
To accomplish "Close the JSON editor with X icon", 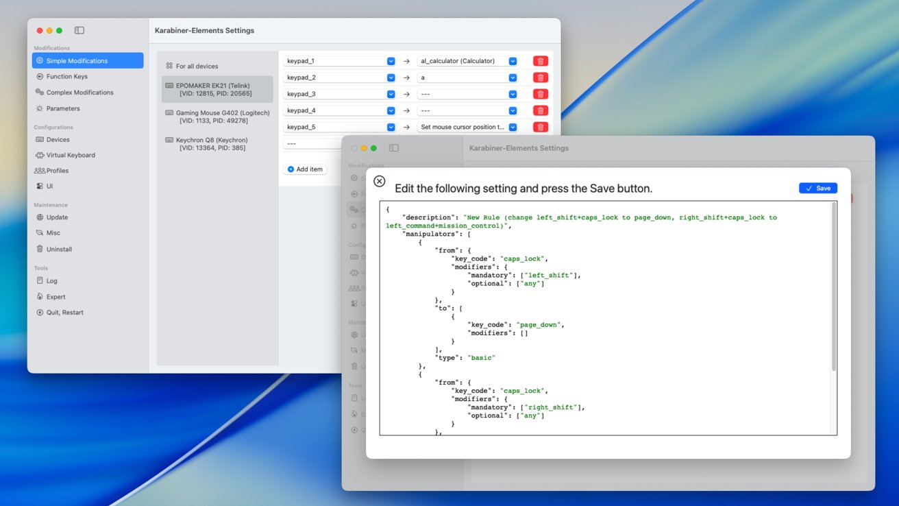I will 379,182.
